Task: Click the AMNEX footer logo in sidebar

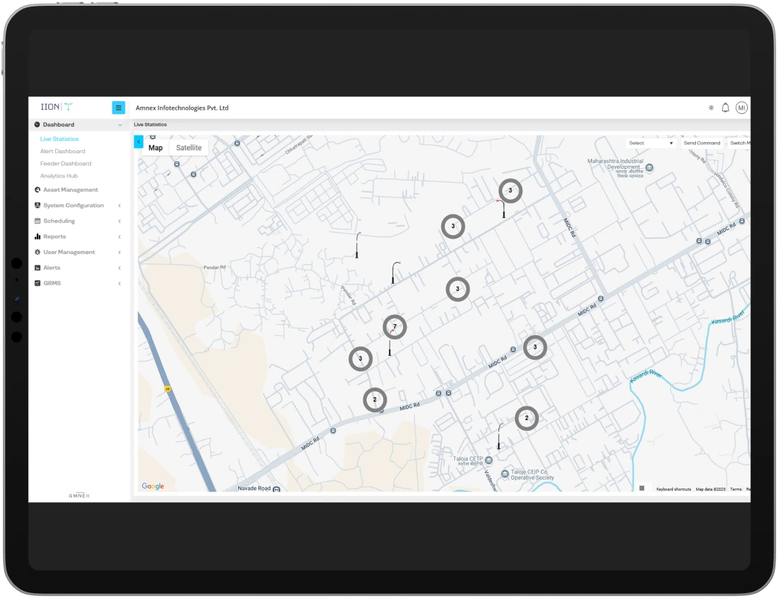Action: click(x=79, y=496)
